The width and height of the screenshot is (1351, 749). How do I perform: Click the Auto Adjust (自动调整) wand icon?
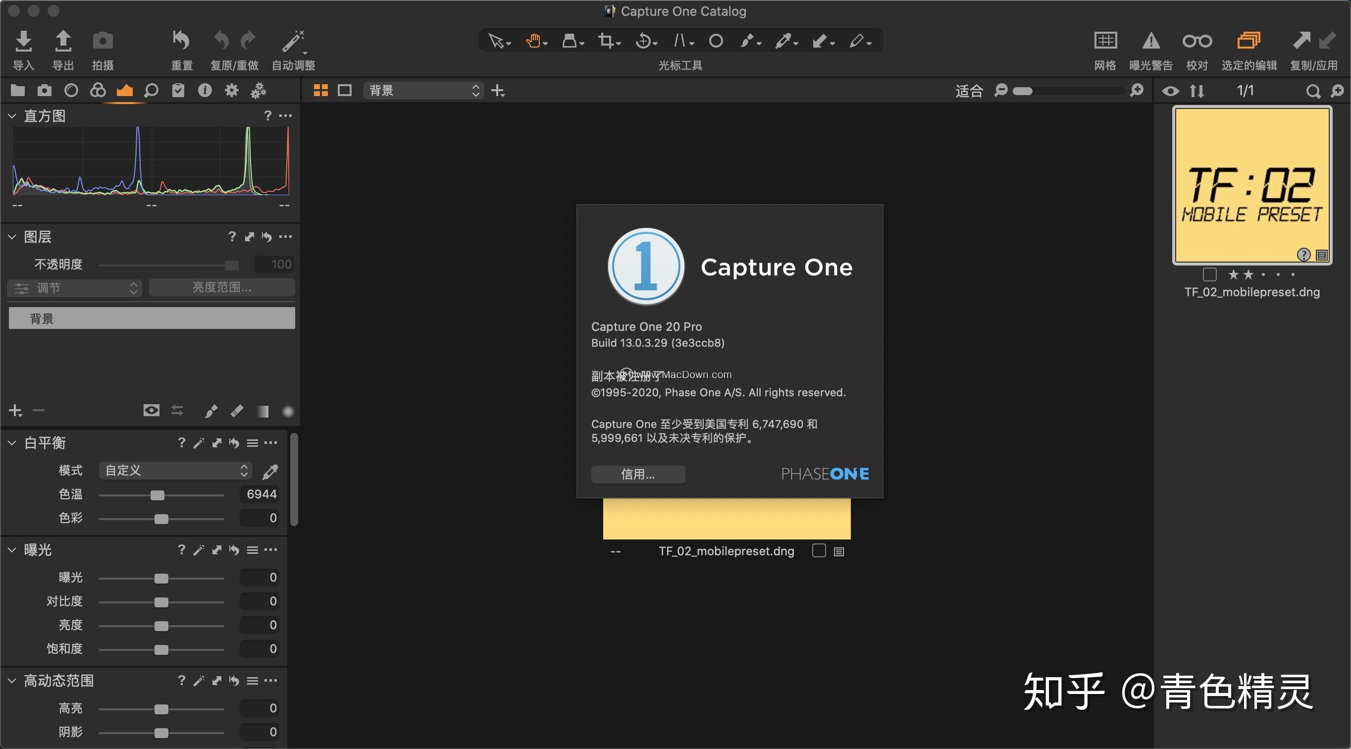coord(294,42)
